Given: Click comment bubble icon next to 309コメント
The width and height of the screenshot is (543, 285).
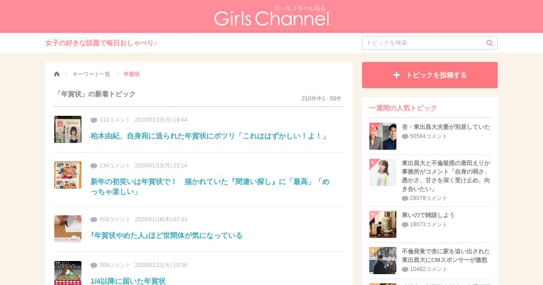Looking at the screenshot, I should 94,266.
